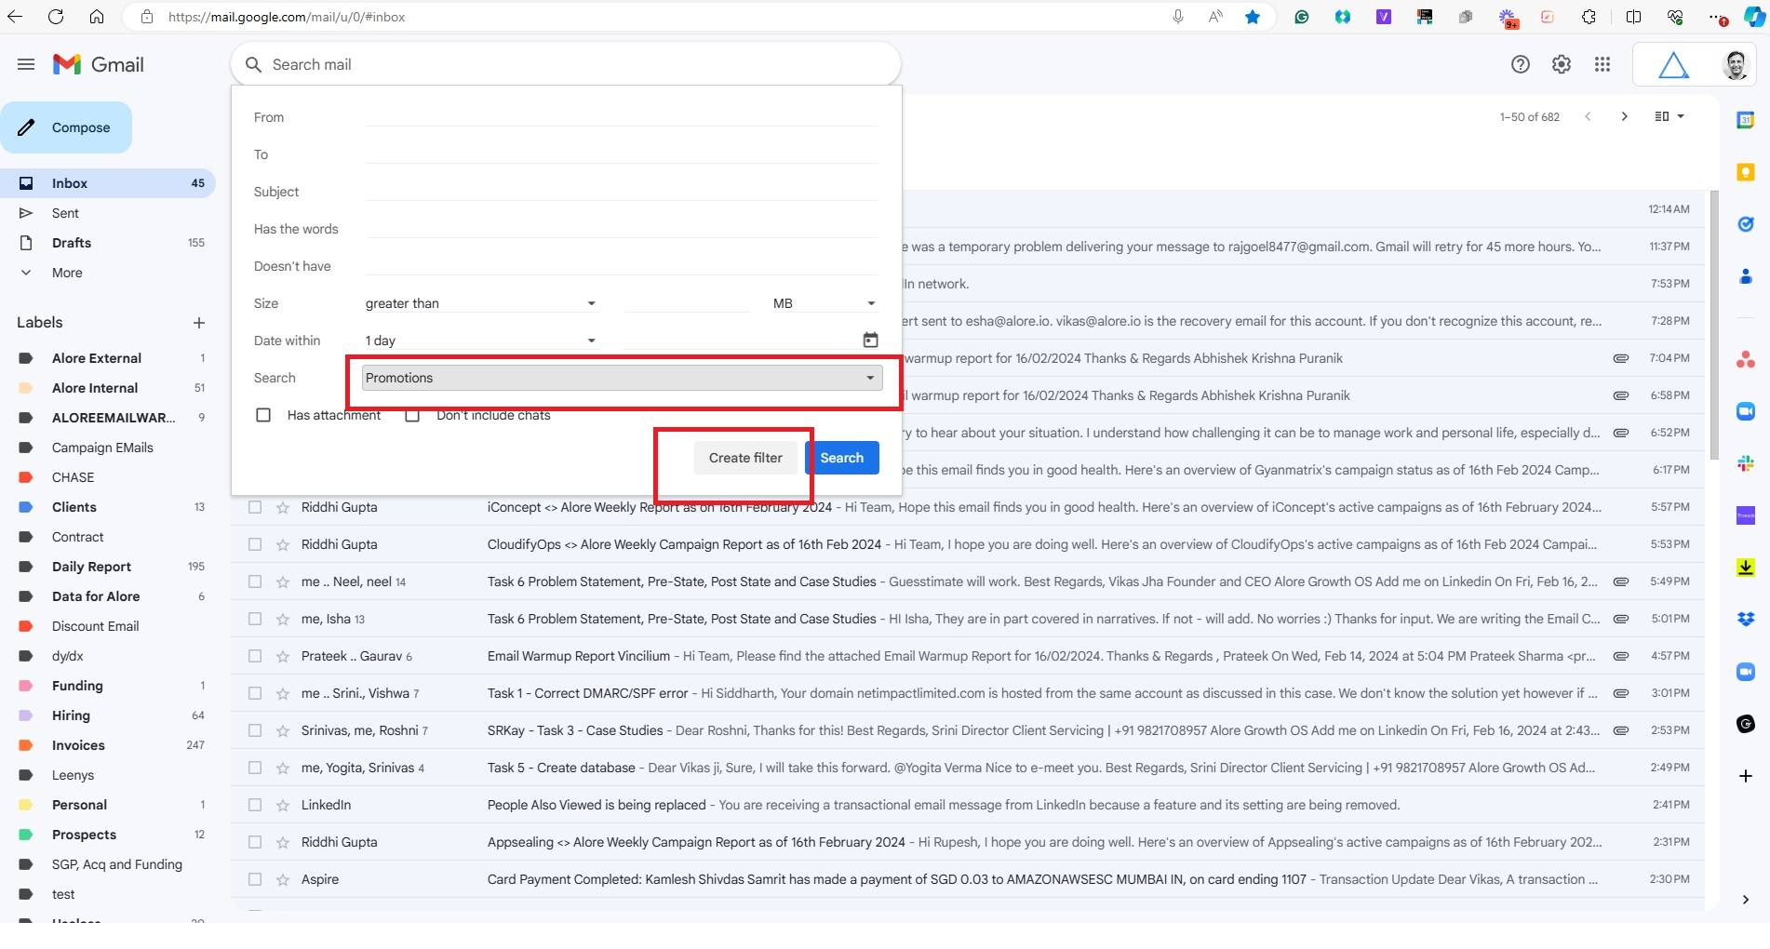This screenshot has height=949, width=1770.
Task: Open the Google account profile picture
Action: pos(1735,64)
